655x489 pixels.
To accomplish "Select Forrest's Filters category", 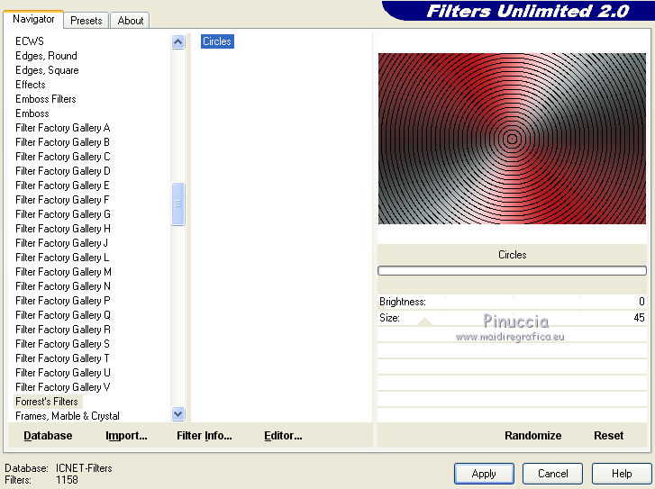I will pyautogui.click(x=47, y=402).
